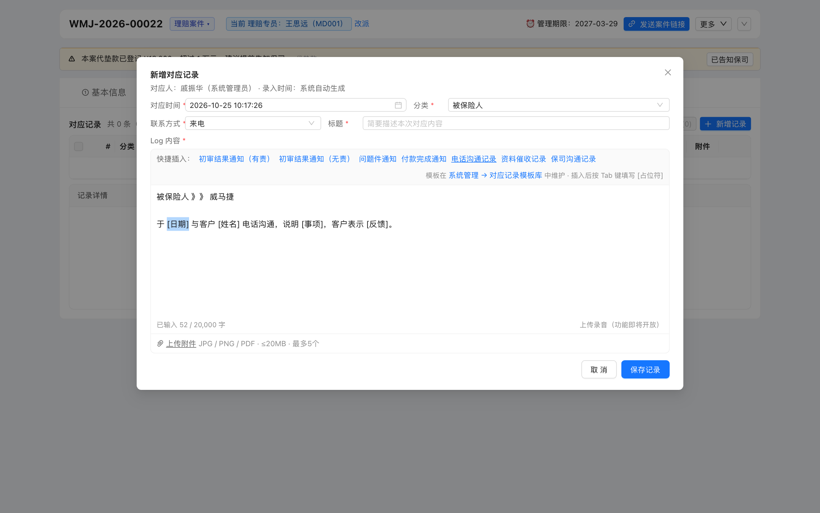Click the 附件 column header

point(702,146)
